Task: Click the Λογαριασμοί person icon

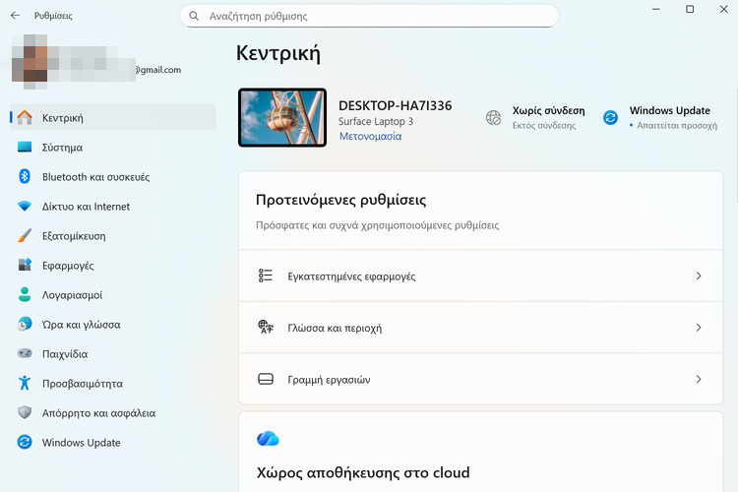Action: coord(25,295)
